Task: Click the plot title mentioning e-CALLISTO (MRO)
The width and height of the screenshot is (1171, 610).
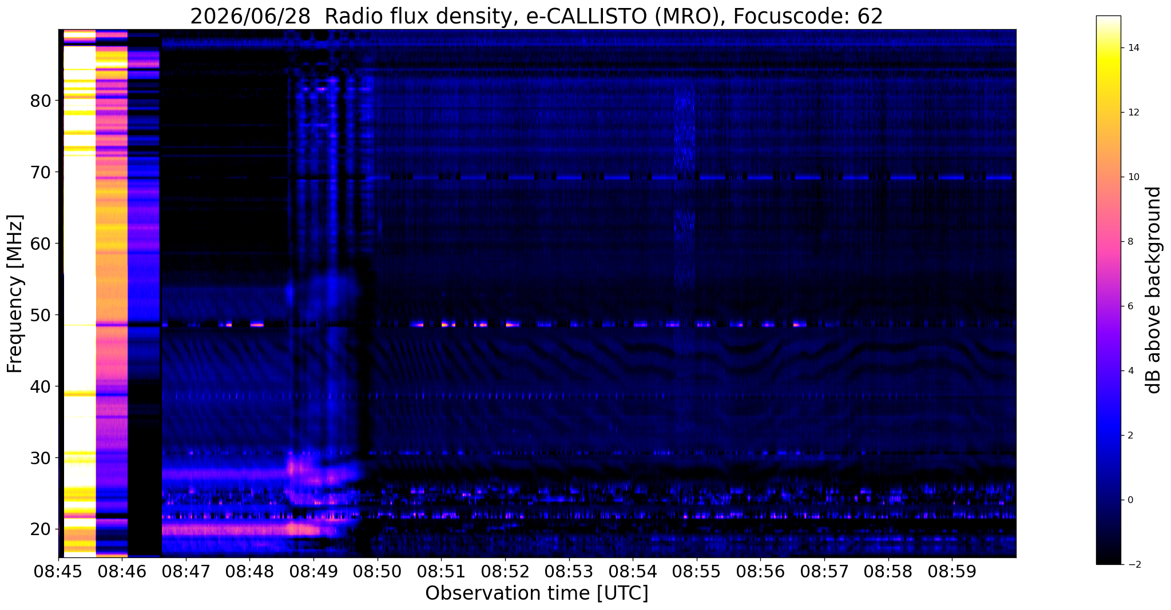Action: (x=536, y=17)
